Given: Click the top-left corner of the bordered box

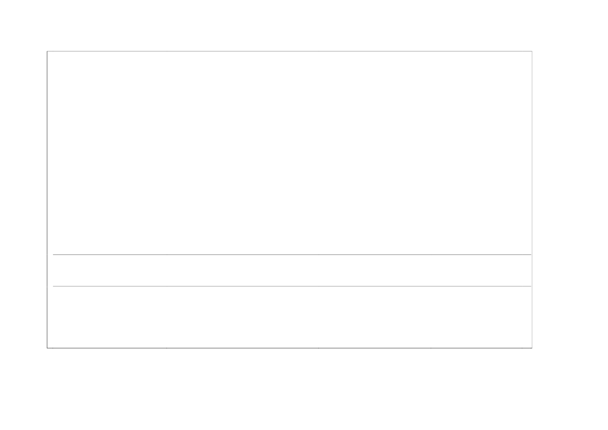Looking at the screenshot, I should 47,51.
